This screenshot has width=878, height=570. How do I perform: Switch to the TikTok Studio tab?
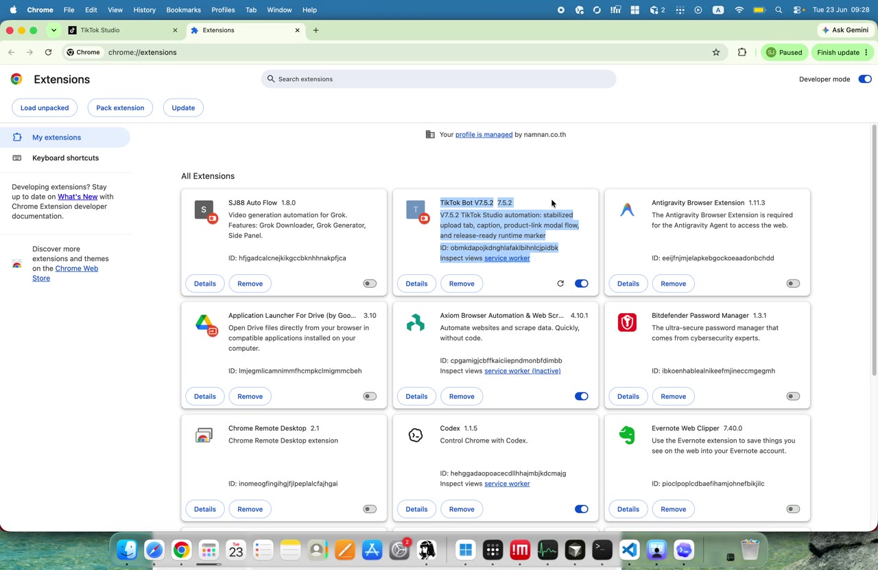[123, 30]
